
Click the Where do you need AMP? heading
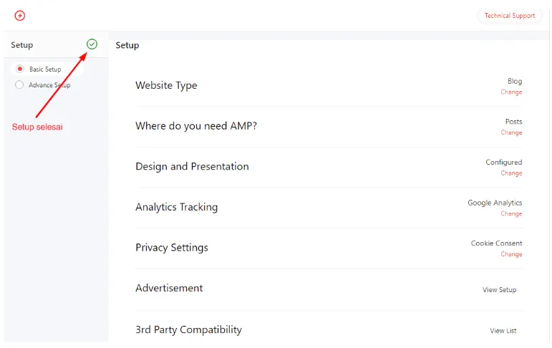195,126
